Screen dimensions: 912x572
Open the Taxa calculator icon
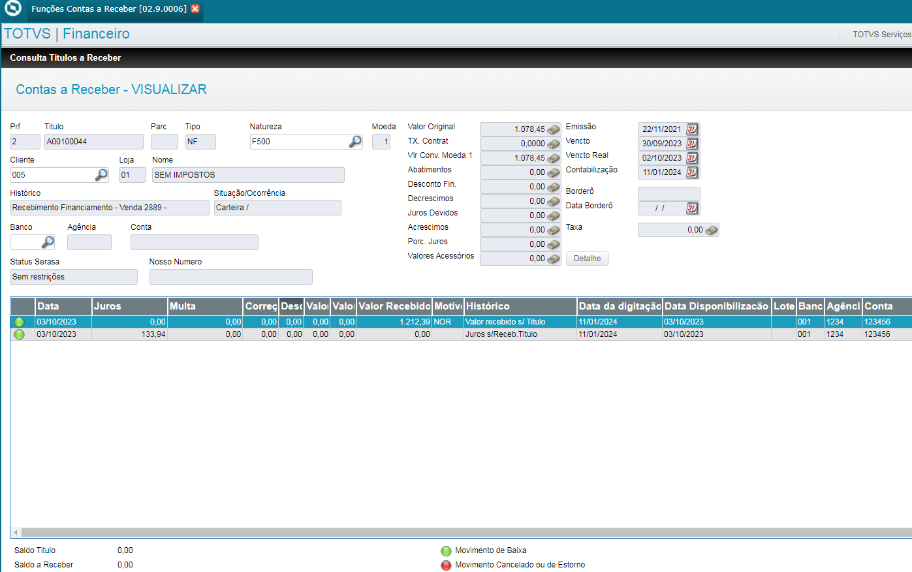click(x=712, y=230)
